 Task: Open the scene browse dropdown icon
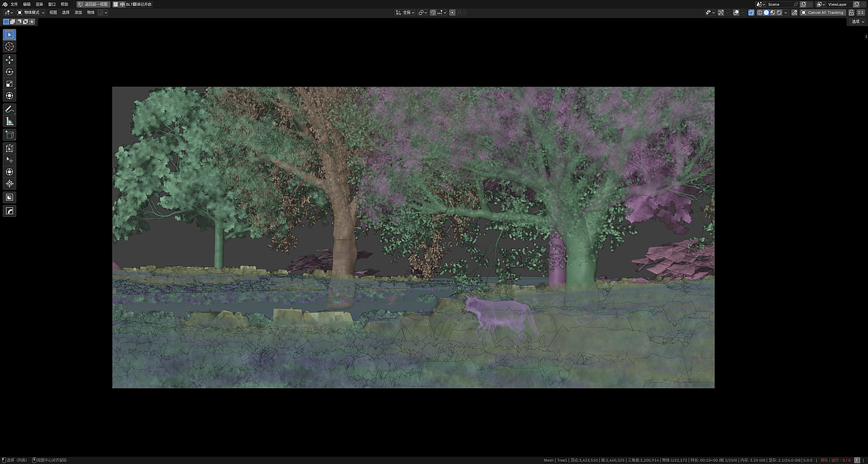(761, 4)
